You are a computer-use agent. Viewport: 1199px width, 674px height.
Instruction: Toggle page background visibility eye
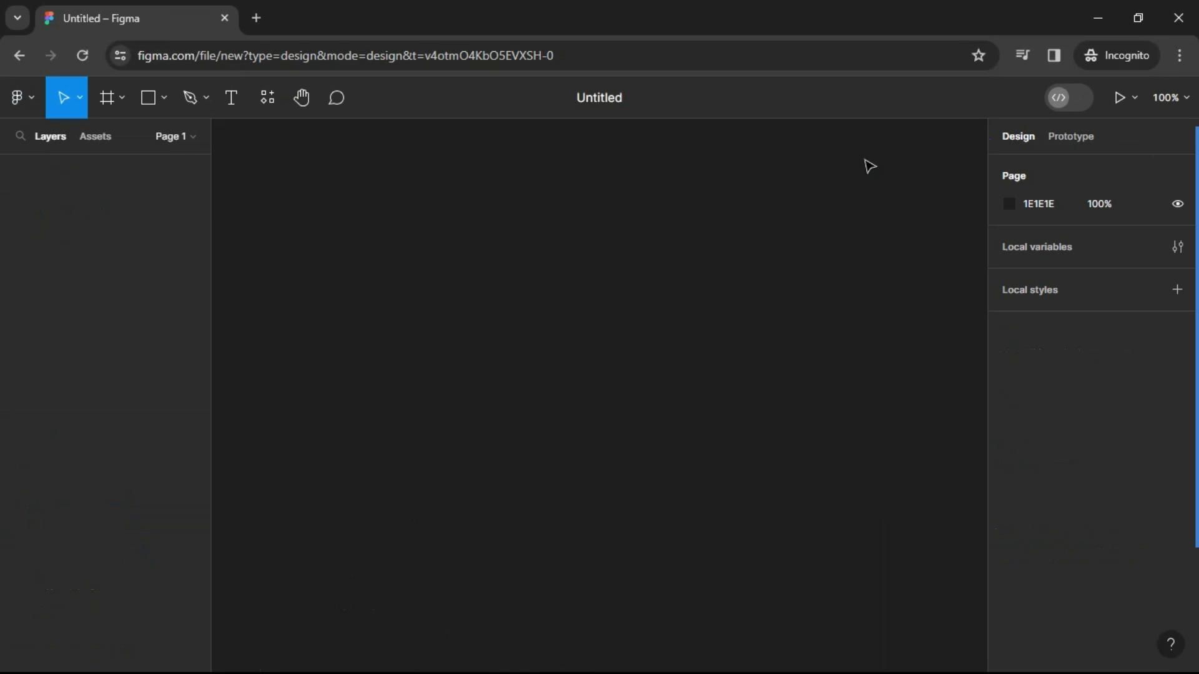[1177, 204]
